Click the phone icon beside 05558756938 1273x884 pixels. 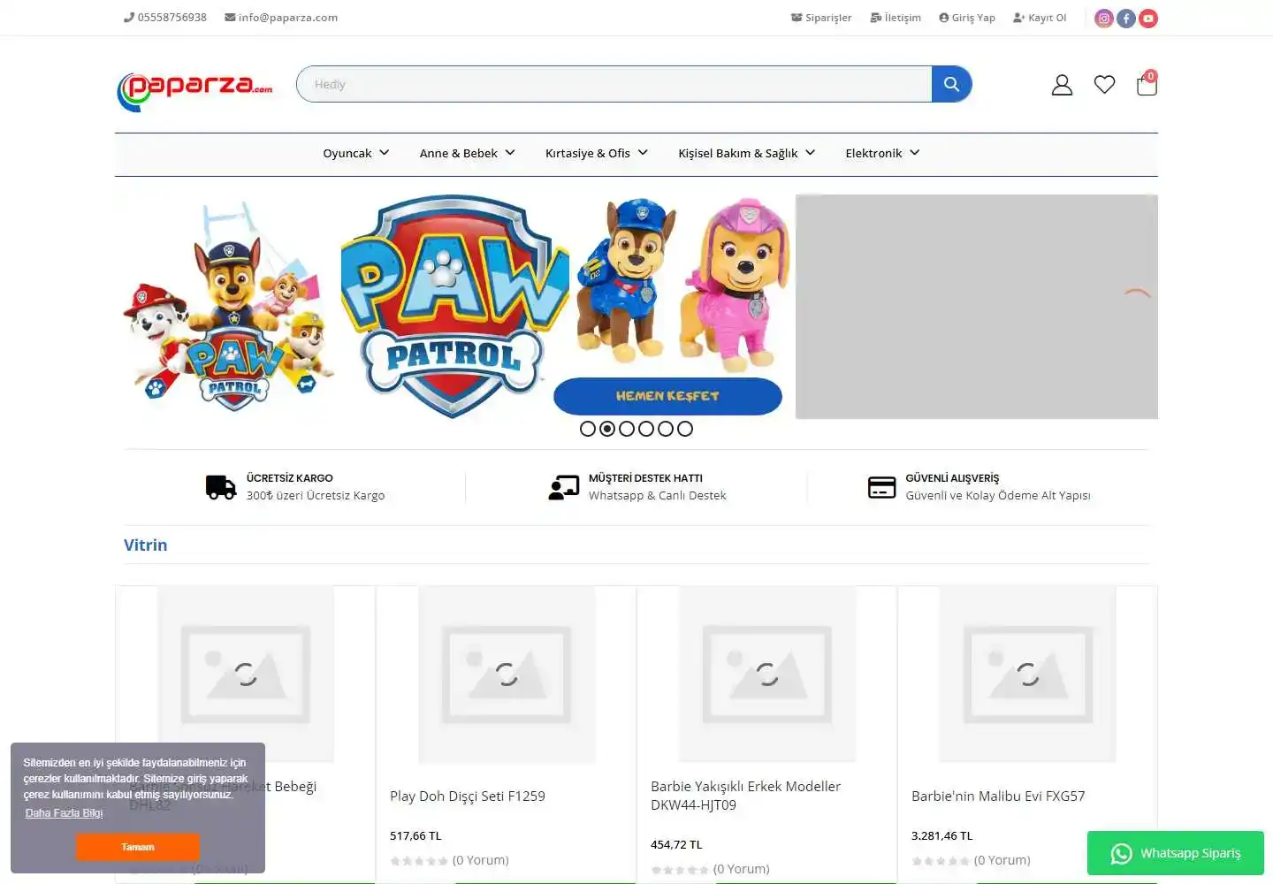tap(129, 17)
